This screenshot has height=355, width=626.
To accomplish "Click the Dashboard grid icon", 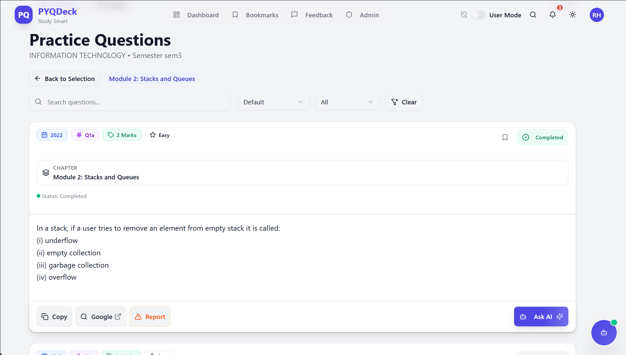I will (177, 15).
